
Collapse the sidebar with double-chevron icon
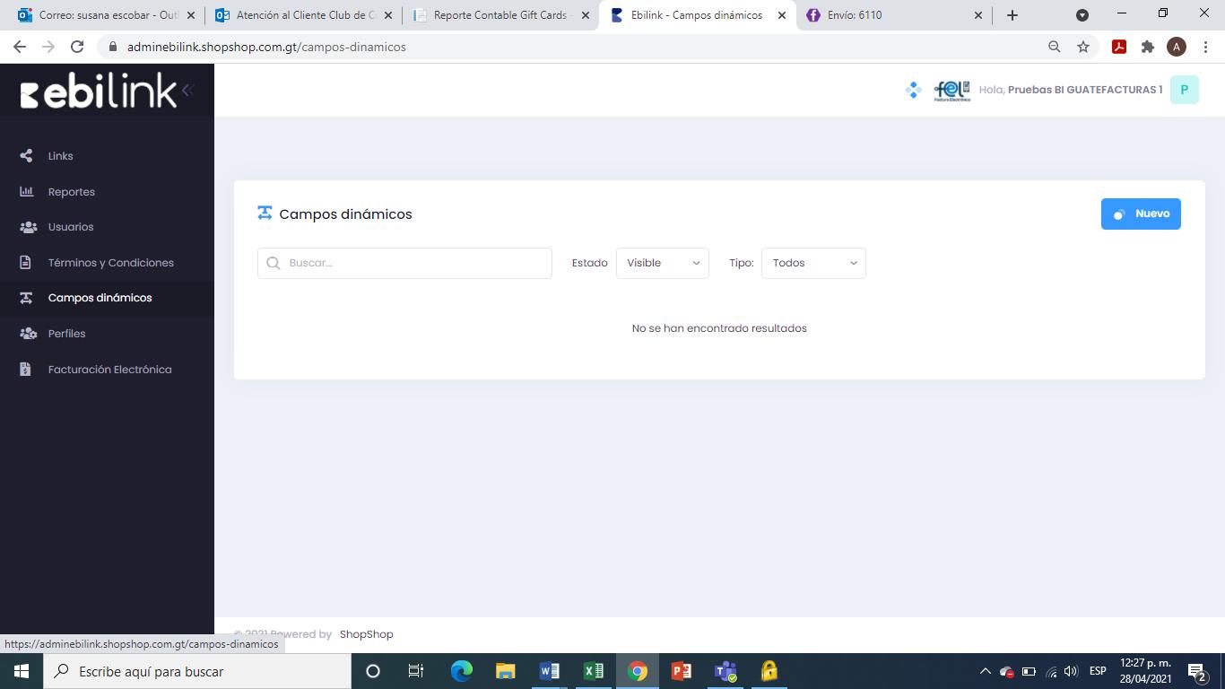coord(187,90)
